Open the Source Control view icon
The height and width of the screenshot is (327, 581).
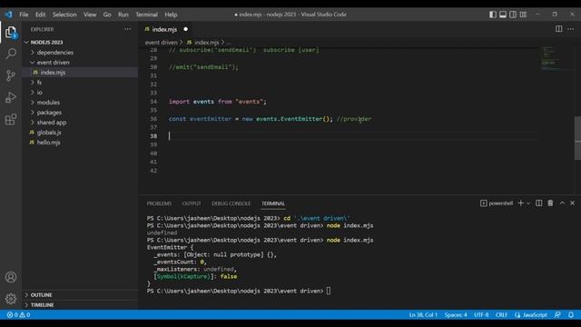11,75
